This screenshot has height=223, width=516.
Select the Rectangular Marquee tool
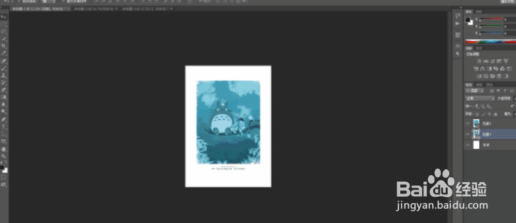pos(4,24)
